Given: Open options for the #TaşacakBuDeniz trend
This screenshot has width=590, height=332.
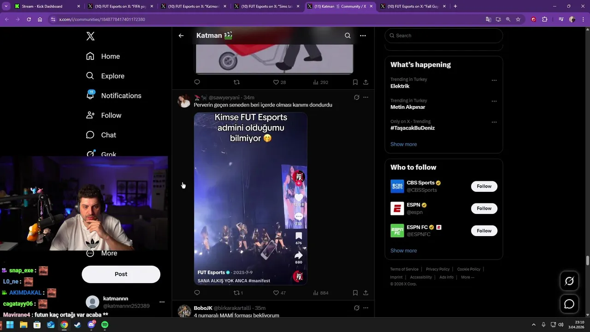Looking at the screenshot, I should click(494, 122).
